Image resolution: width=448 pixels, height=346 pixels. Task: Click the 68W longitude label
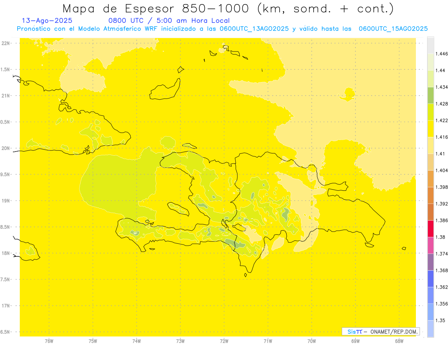tap(399, 341)
